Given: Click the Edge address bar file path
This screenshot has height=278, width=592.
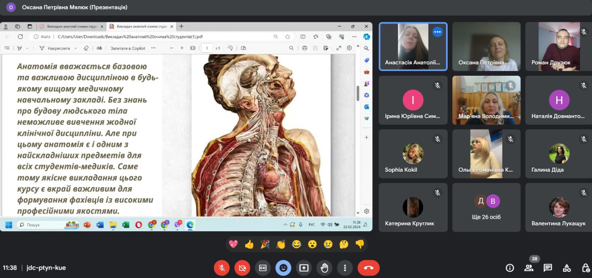Looking at the screenshot, I should point(130,37).
